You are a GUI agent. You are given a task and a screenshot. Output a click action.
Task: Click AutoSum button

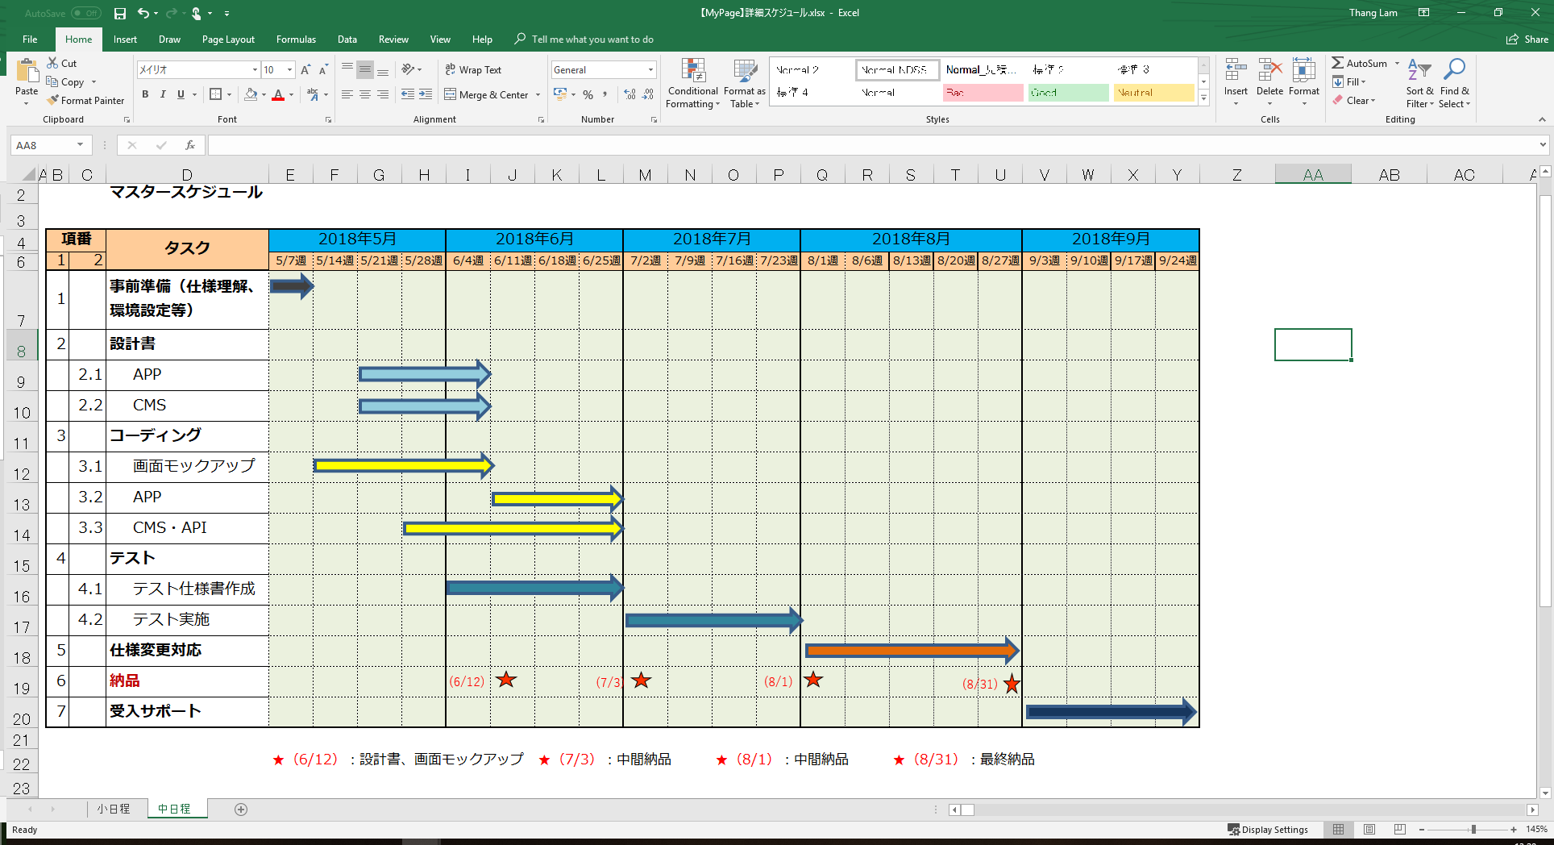[1360, 63]
